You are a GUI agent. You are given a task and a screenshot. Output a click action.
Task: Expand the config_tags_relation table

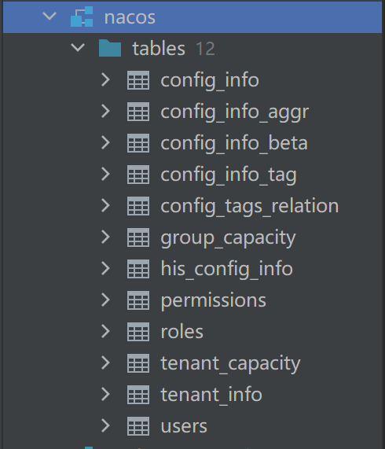tap(106, 205)
